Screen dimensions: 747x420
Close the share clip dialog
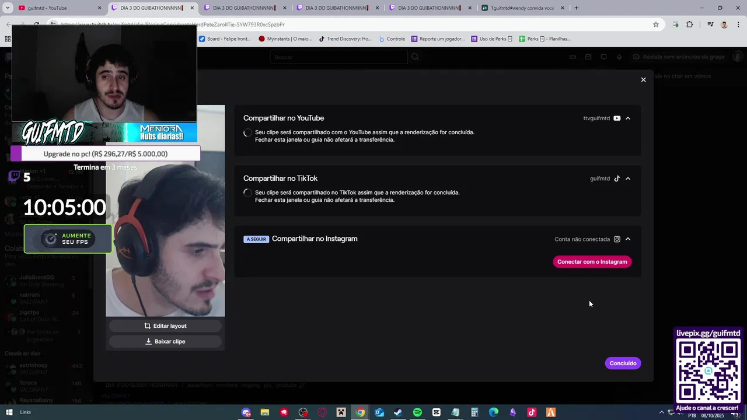[x=643, y=80]
